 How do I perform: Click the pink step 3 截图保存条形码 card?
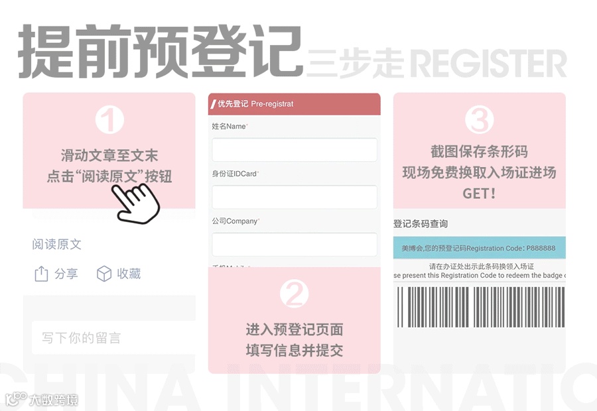point(480,150)
